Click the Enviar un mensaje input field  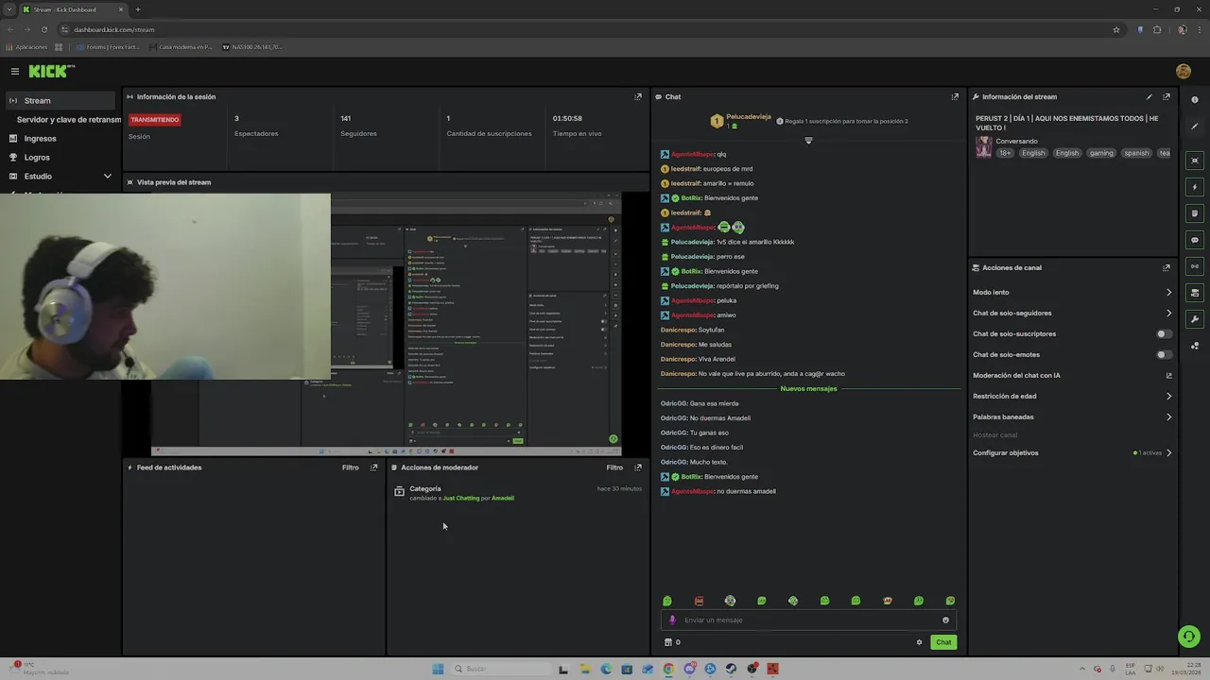[808, 620]
